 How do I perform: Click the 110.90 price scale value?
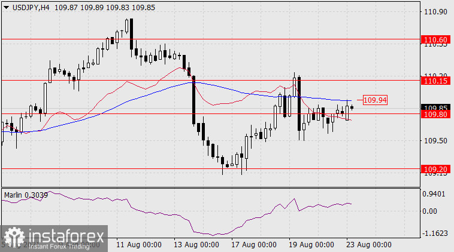click(x=435, y=12)
